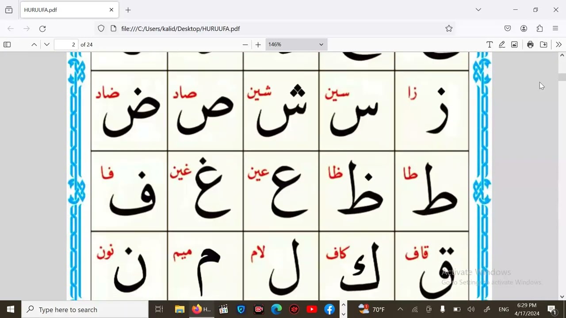Select the add image tool

click(514, 45)
